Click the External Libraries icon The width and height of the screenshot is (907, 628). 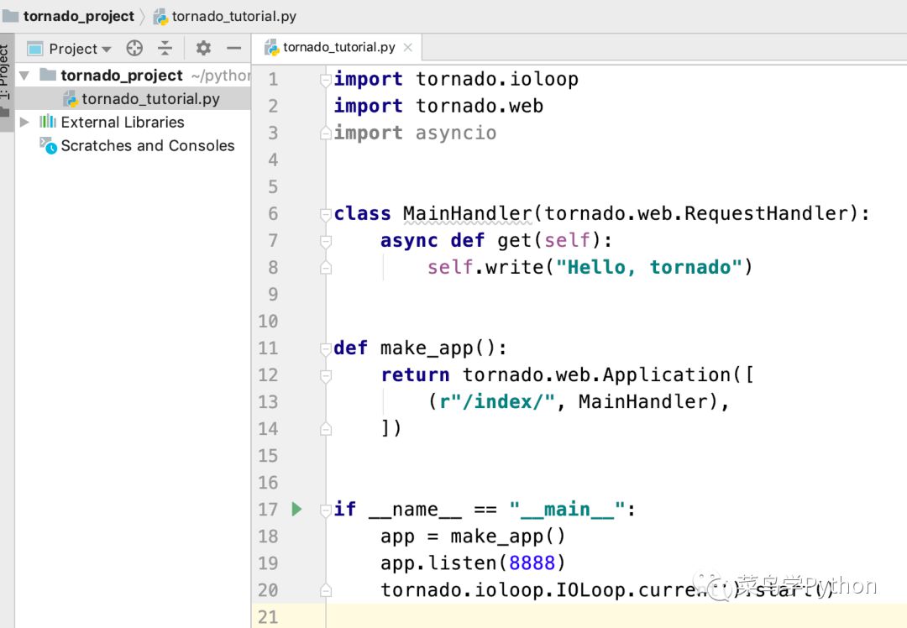pyautogui.click(x=48, y=122)
